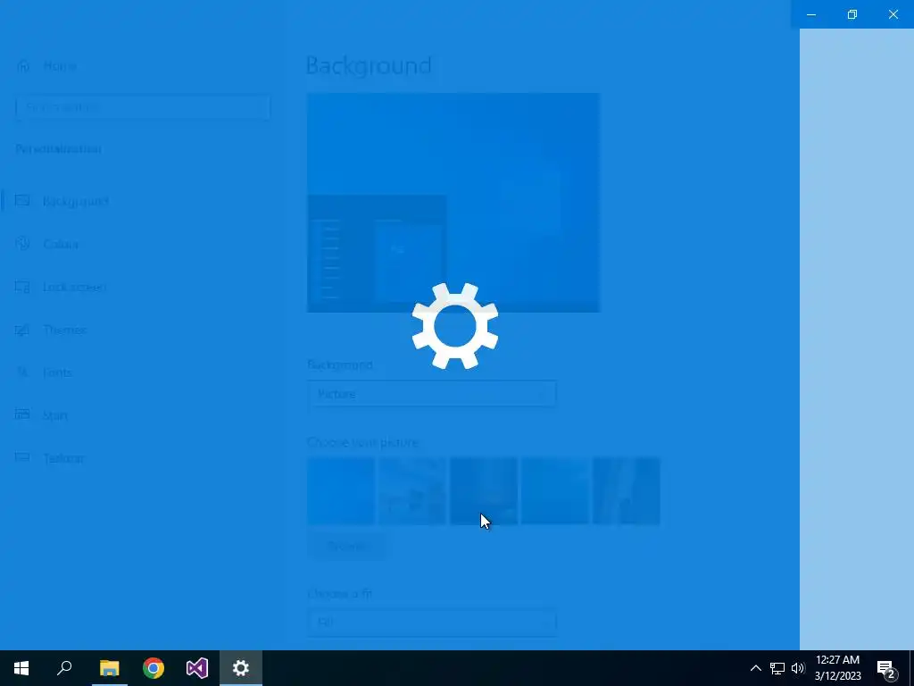Open the Fonts settings page

click(44, 372)
